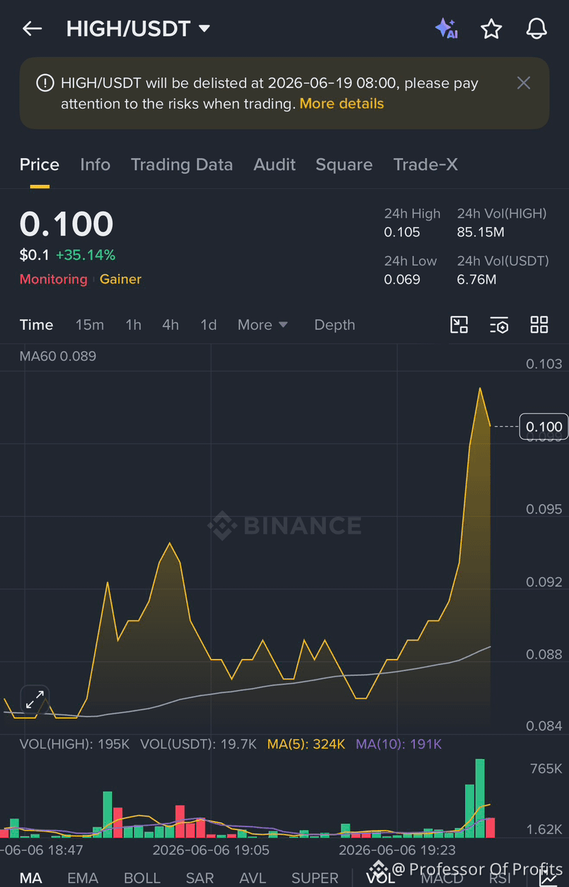The height and width of the screenshot is (887, 569).
Task: Tap the MA(5): 324K volume label
Action: tap(306, 744)
